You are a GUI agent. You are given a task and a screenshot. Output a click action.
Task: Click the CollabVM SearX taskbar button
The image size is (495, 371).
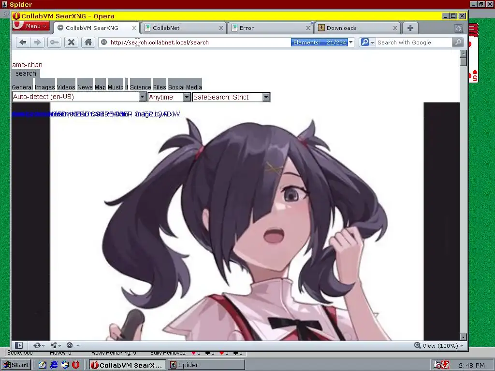pos(127,365)
